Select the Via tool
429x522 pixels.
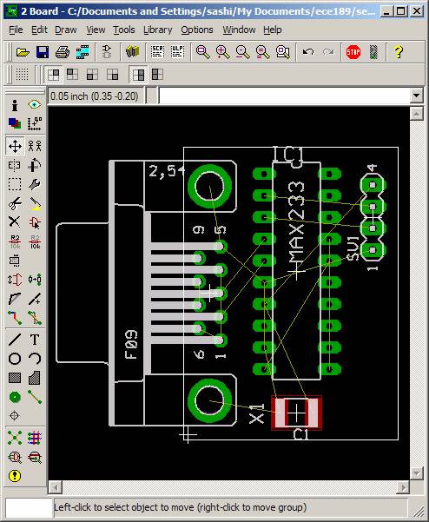pyautogui.click(x=15, y=397)
